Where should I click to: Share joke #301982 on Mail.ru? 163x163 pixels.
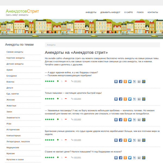pos(144,81)
